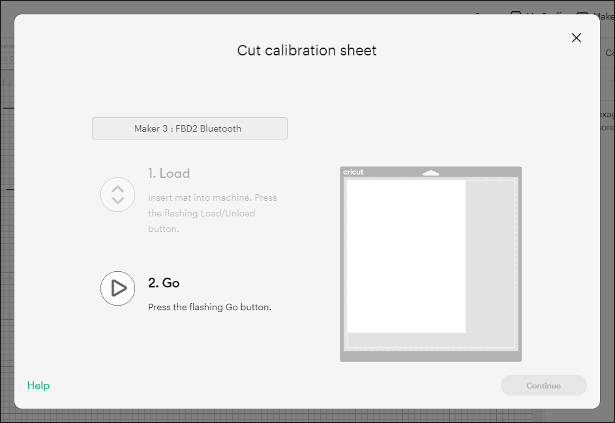Select the "2. Go" step heading

[x=163, y=282]
